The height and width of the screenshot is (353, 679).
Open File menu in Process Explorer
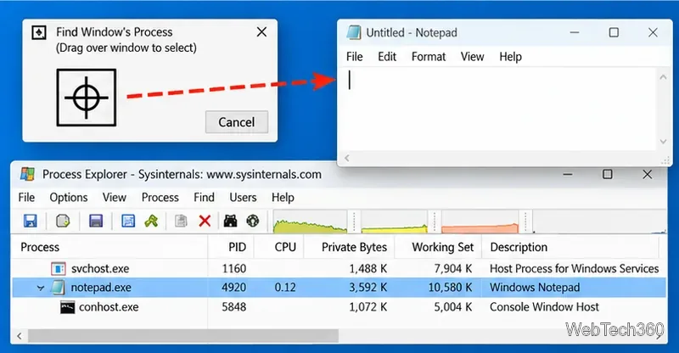tap(26, 198)
